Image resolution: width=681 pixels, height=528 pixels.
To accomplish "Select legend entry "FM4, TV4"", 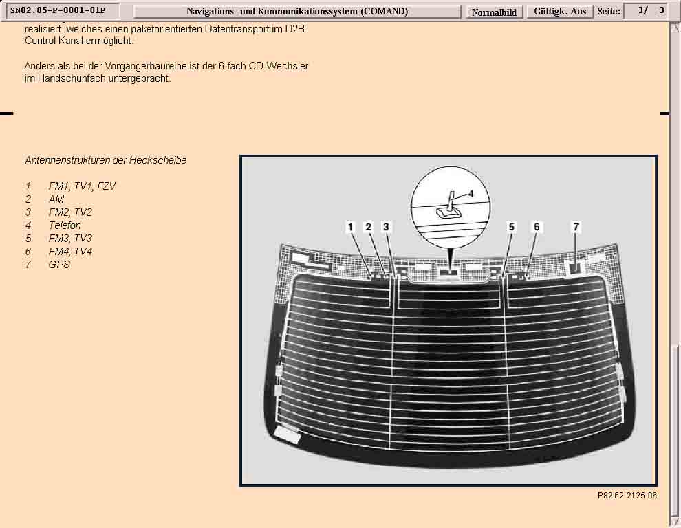I will (70, 252).
